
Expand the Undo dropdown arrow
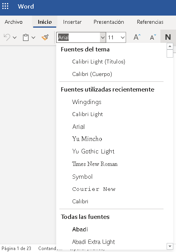click(15, 38)
